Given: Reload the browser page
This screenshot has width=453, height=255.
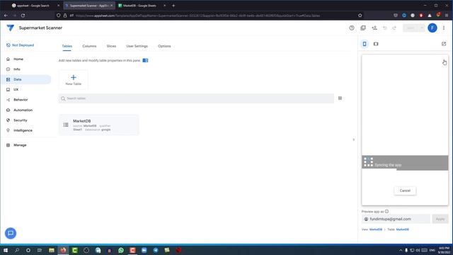Looking at the screenshot, I should (23, 16).
